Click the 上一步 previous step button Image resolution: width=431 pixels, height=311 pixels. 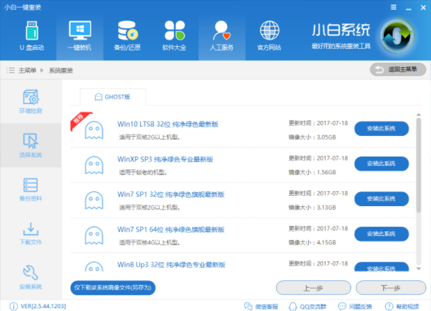tap(313, 288)
